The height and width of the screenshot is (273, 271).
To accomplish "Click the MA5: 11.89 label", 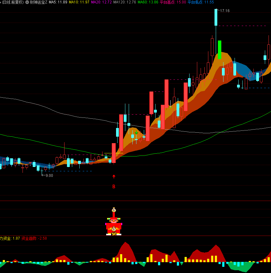I will [58, 2].
